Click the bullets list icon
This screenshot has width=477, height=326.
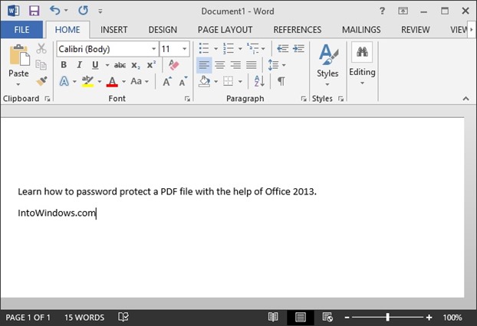point(204,48)
